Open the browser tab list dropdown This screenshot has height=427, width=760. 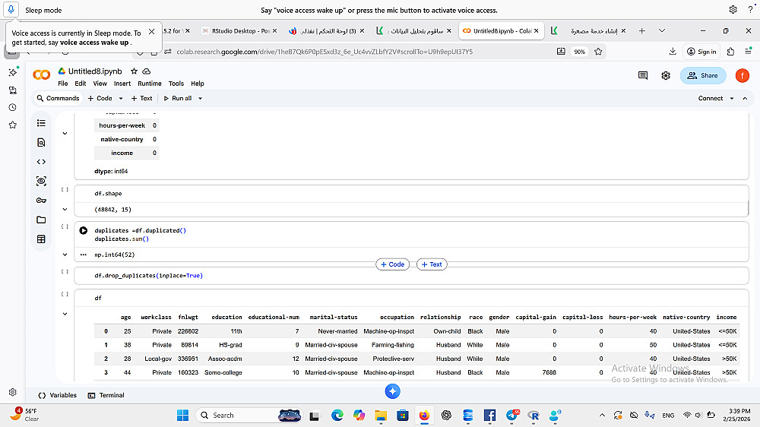pyautogui.click(x=662, y=30)
